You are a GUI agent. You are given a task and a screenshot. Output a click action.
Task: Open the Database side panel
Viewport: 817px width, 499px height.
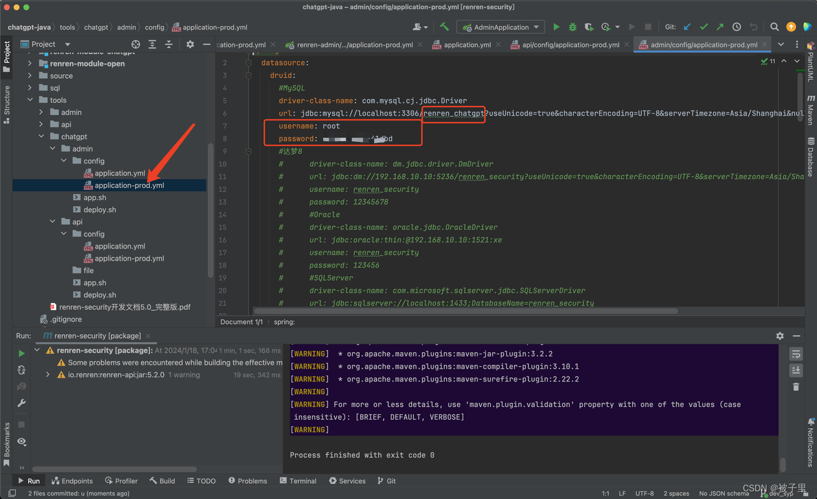coord(811,157)
